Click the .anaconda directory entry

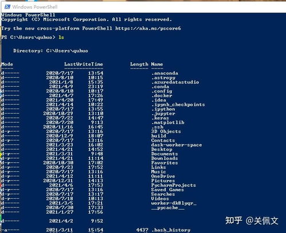(164, 73)
